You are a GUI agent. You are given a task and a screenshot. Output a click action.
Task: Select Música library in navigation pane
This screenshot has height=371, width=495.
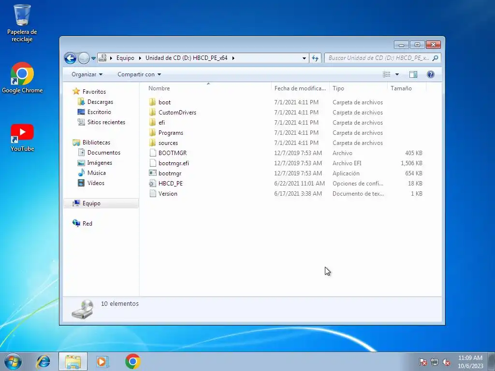pyautogui.click(x=96, y=173)
